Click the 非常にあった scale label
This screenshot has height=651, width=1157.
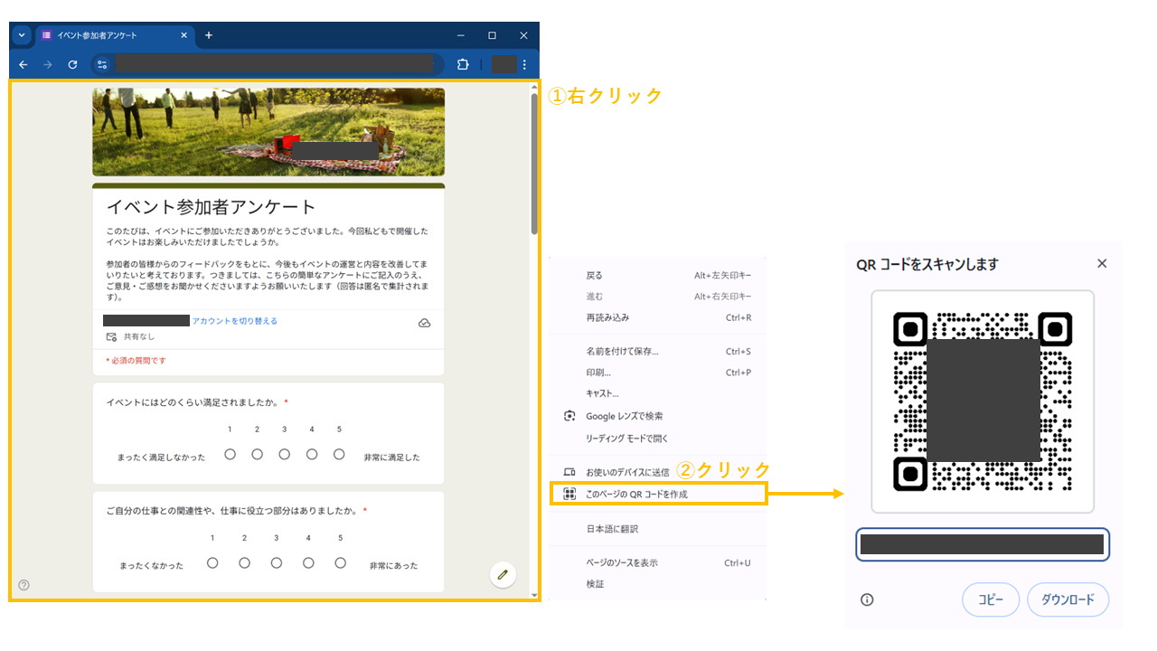[x=393, y=566]
